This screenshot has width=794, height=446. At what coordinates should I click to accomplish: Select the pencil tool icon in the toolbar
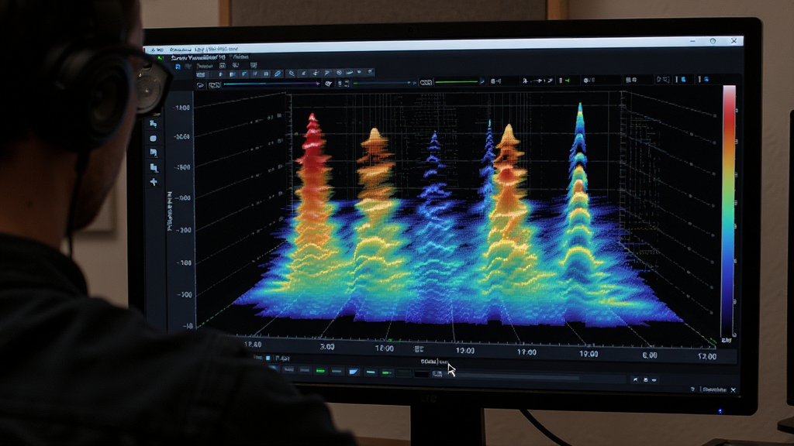point(292,74)
